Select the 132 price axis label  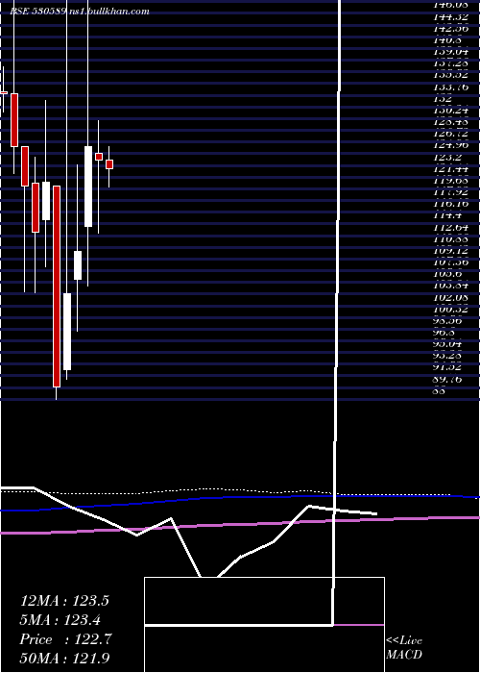point(443,98)
